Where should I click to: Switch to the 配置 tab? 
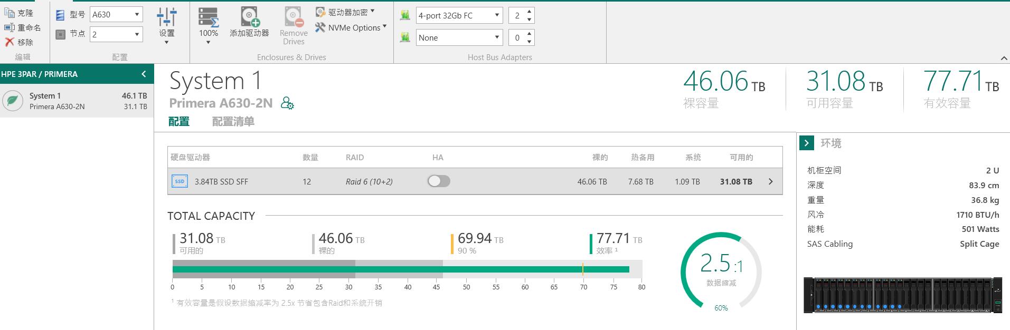[x=179, y=122]
